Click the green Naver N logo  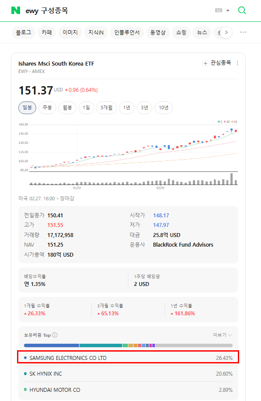16,10
